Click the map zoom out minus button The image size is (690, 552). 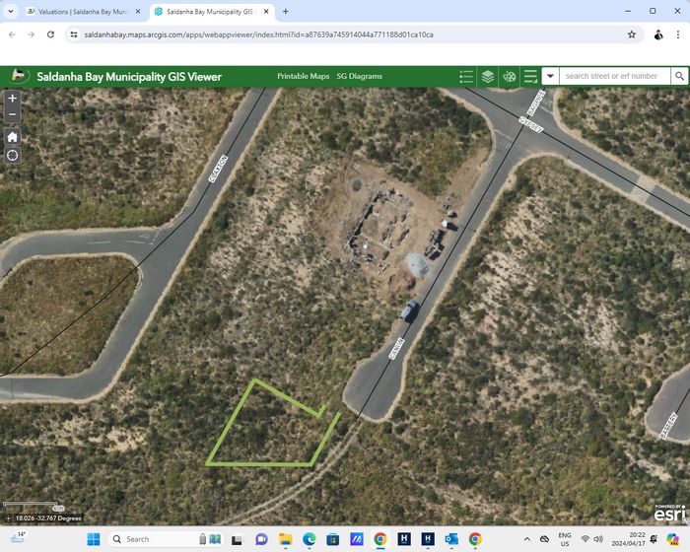[x=13, y=115]
